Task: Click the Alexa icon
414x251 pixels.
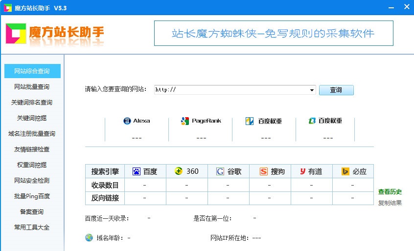Action: click(127, 121)
